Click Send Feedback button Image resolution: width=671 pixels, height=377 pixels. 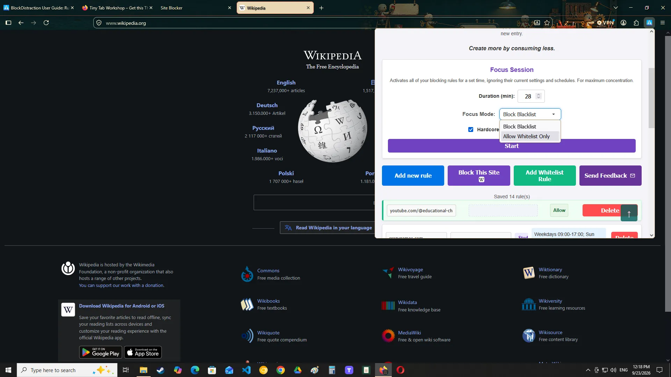[610, 176]
